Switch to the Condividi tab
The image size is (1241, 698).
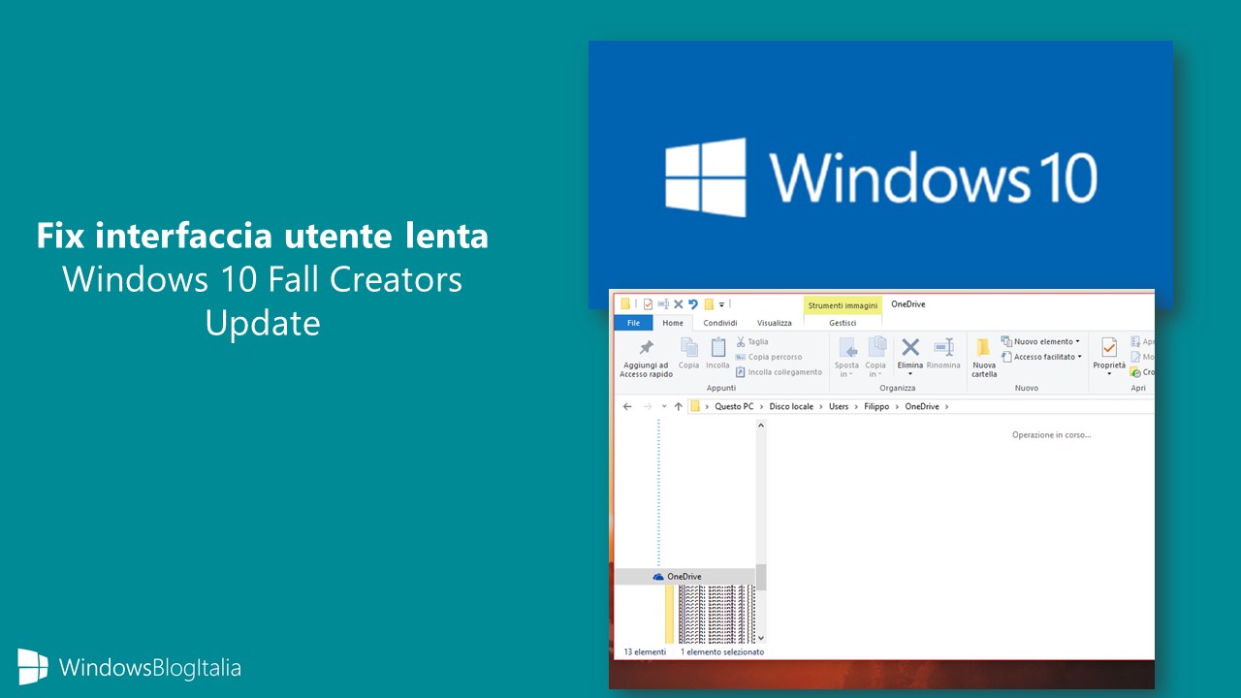pos(720,323)
